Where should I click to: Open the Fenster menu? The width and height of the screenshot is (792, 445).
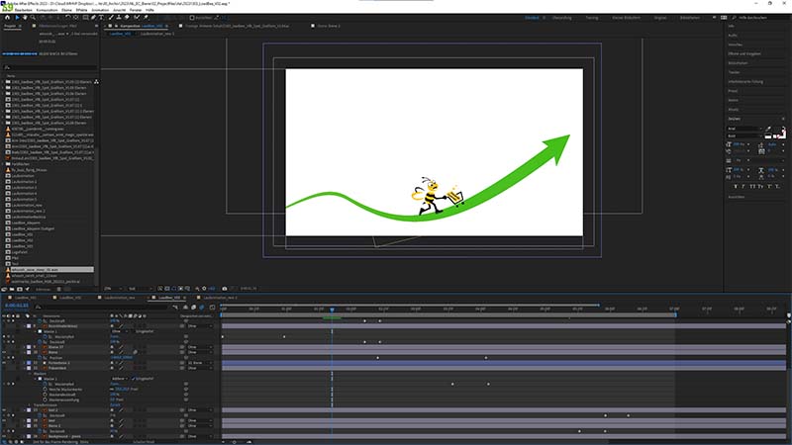click(x=136, y=10)
